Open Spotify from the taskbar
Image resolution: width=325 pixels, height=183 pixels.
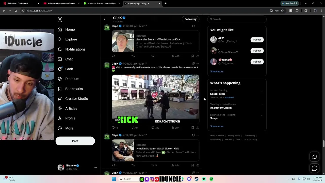click(211, 179)
